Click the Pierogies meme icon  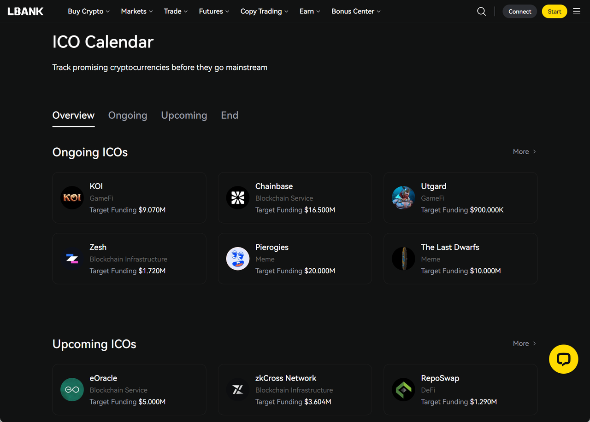[238, 259]
